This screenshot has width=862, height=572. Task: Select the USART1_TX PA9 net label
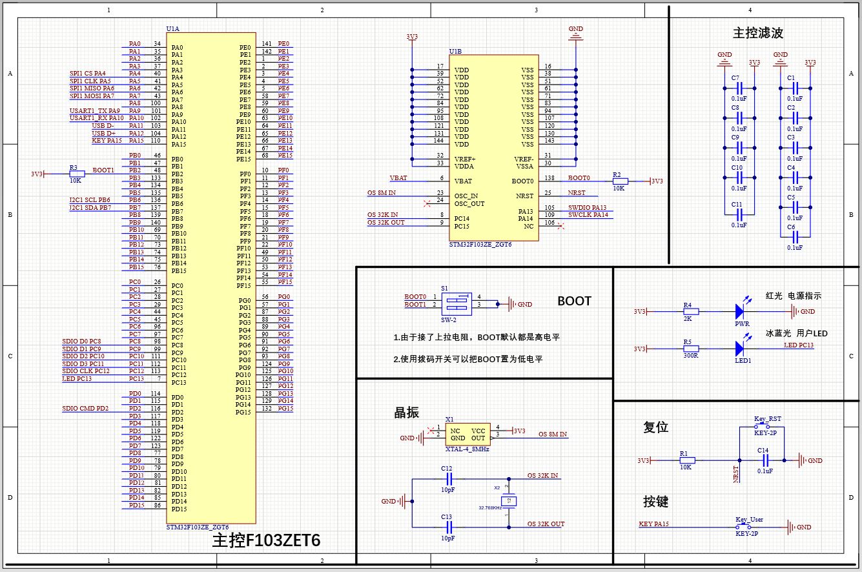click(94, 111)
